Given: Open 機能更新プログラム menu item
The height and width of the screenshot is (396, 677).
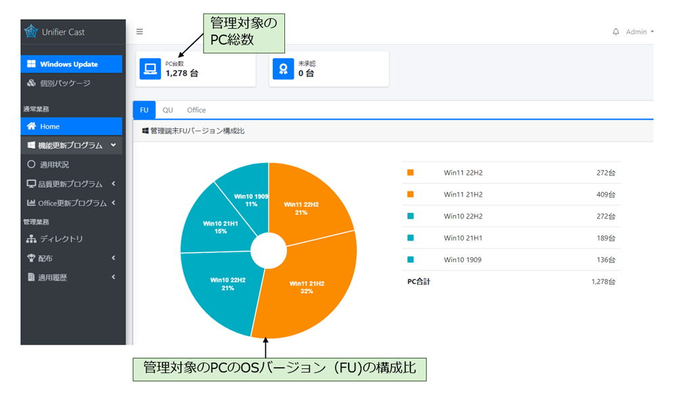Looking at the screenshot, I should pyautogui.click(x=71, y=145).
